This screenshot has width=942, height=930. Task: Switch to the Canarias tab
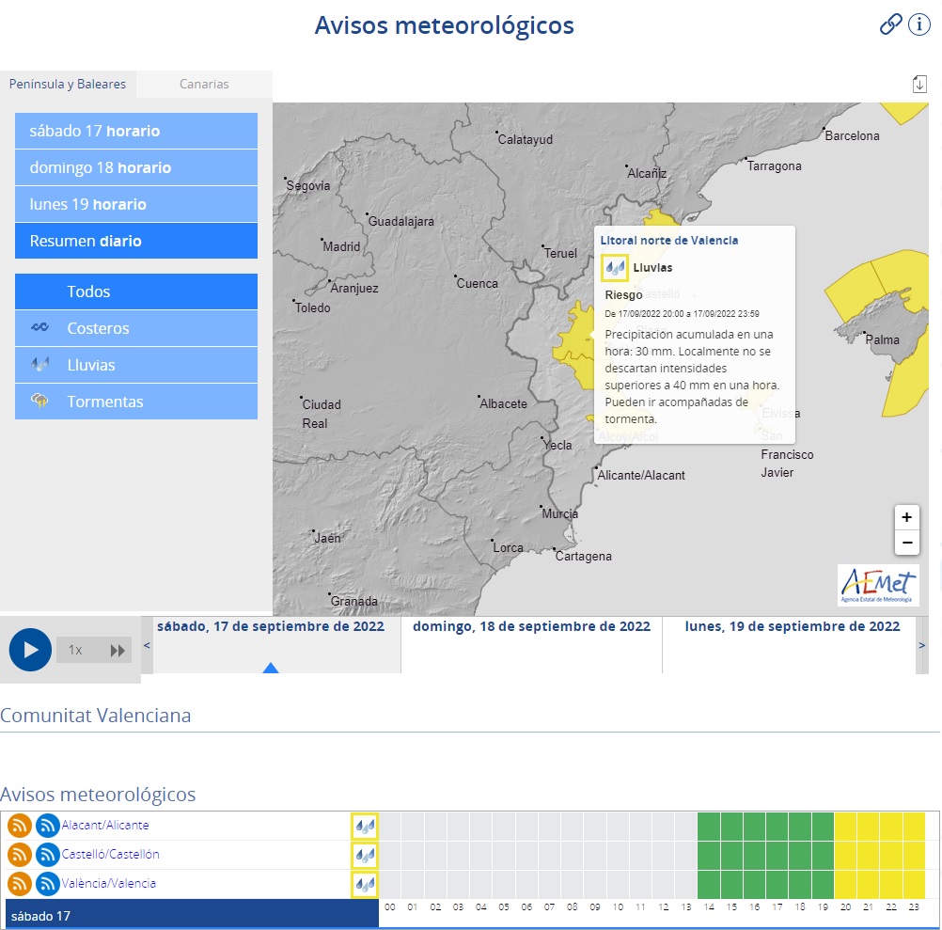coord(203,84)
